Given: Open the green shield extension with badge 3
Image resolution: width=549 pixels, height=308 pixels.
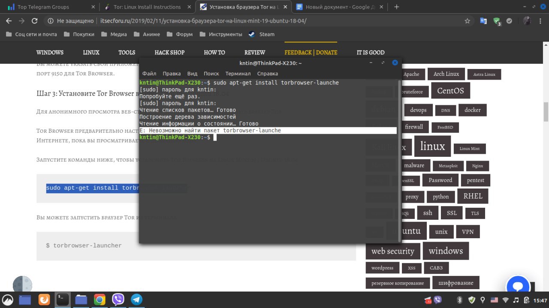Looking at the screenshot, I should (497, 21).
